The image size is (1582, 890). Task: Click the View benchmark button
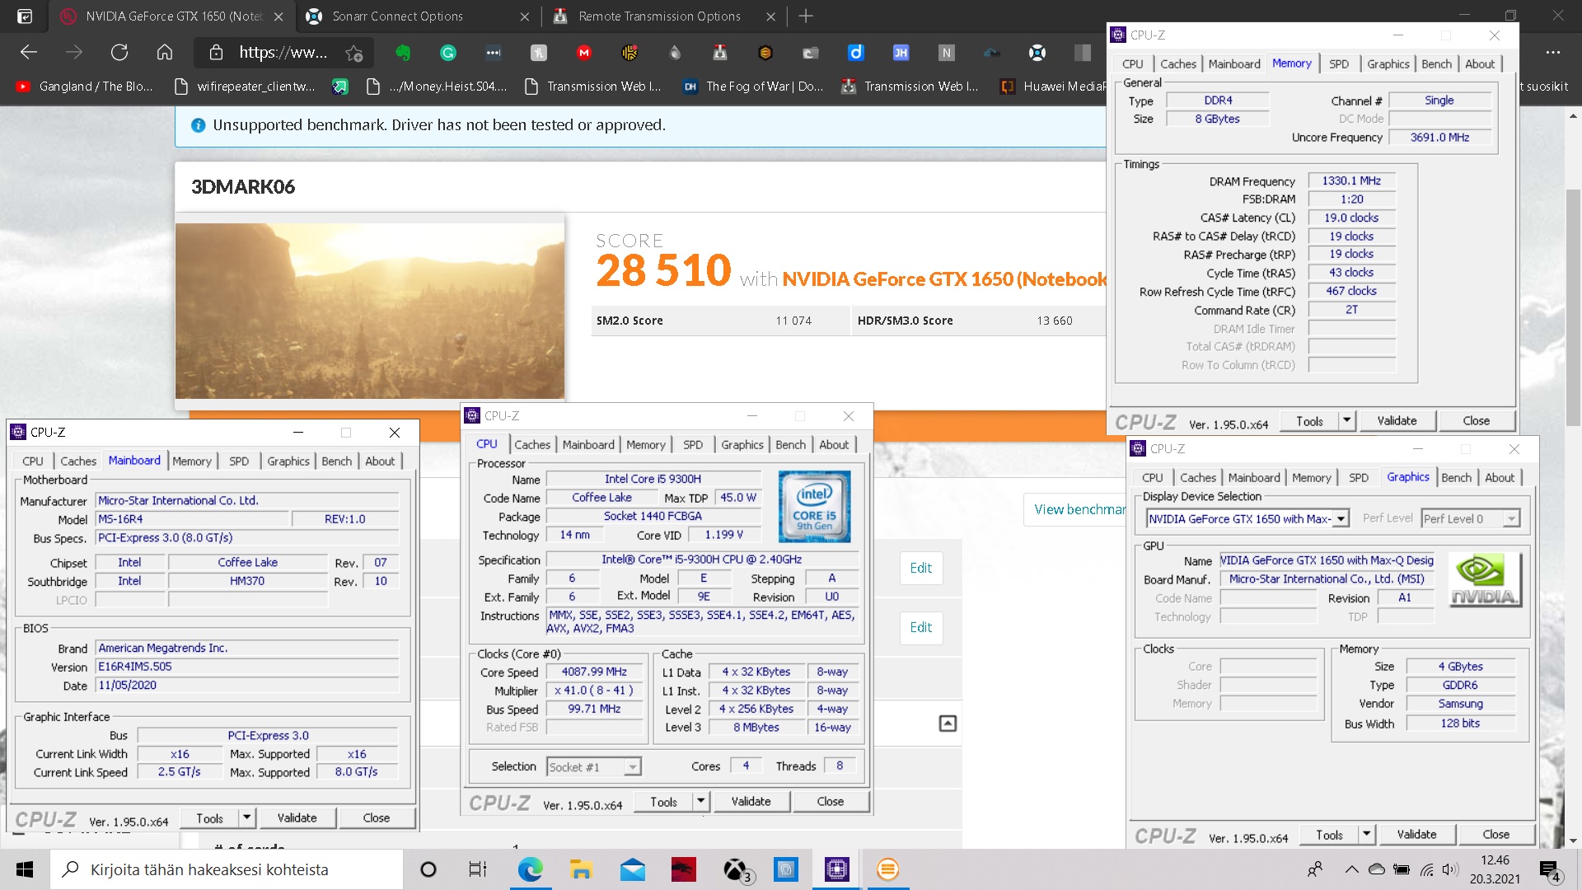pos(1075,509)
